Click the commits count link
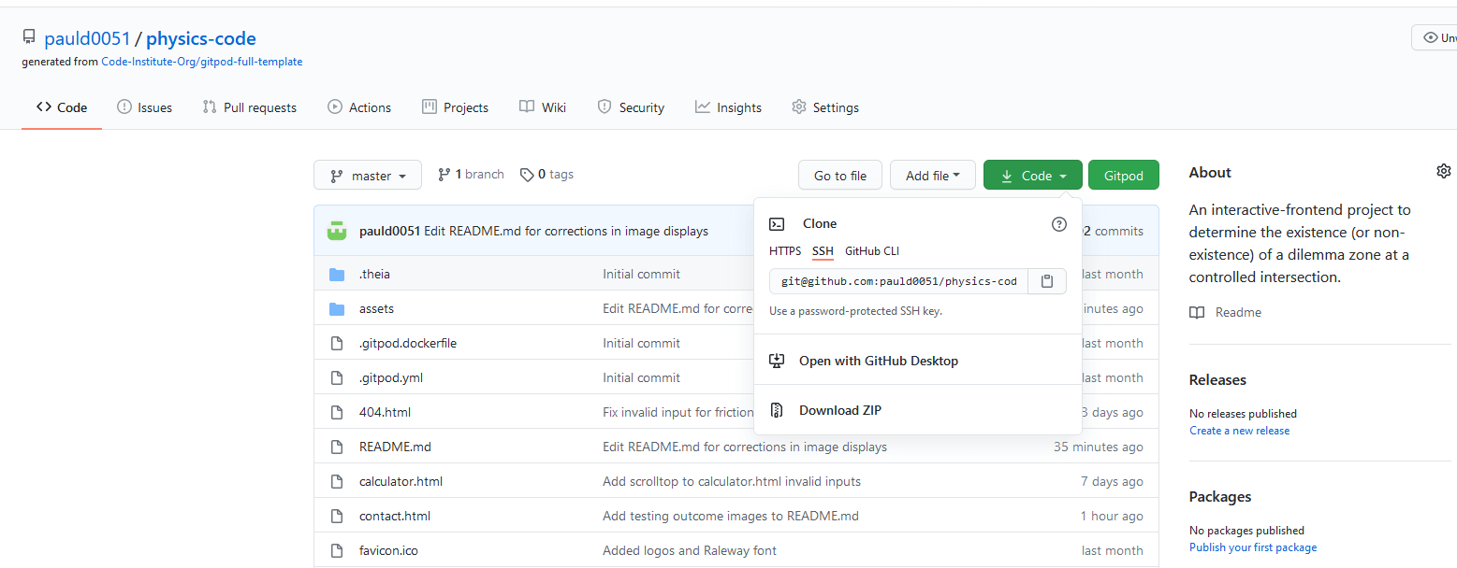Image resolution: width=1457 pixels, height=568 pixels. [1114, 231]
